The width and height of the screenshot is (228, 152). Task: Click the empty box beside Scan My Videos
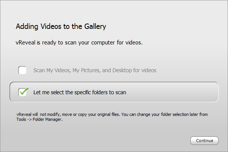tap(22, 70)
